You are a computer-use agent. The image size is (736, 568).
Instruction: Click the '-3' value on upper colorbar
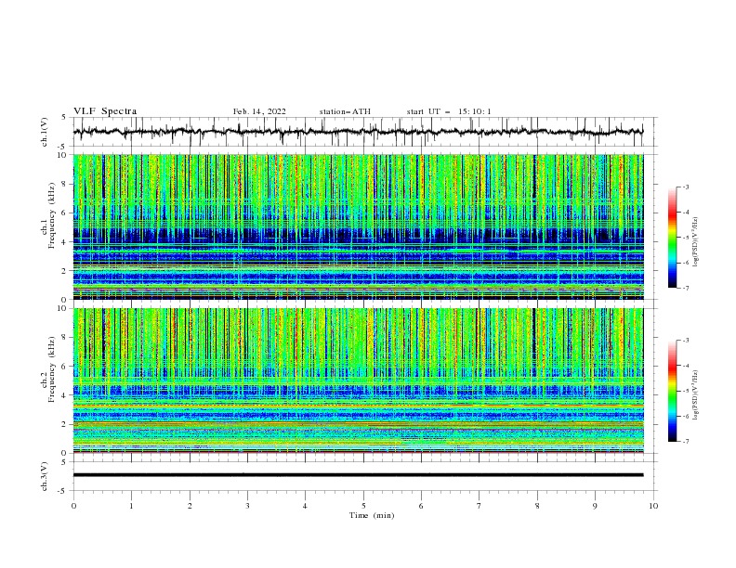[x=685, y=187]
